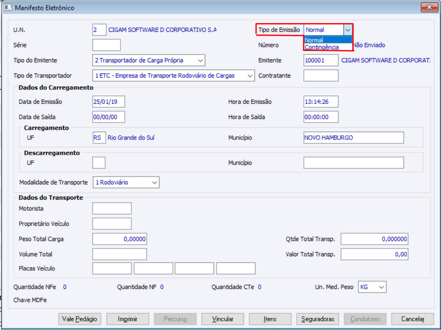Image resolution: width=441 pixels, height=330 pixels.
Task: Click the Seguradoras button
Action: [x=318, y=319]
